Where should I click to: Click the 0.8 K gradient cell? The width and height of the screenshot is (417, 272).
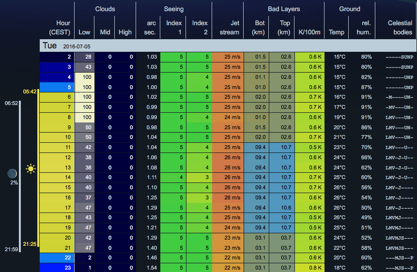pyautogui.click(x=309, y=268)
